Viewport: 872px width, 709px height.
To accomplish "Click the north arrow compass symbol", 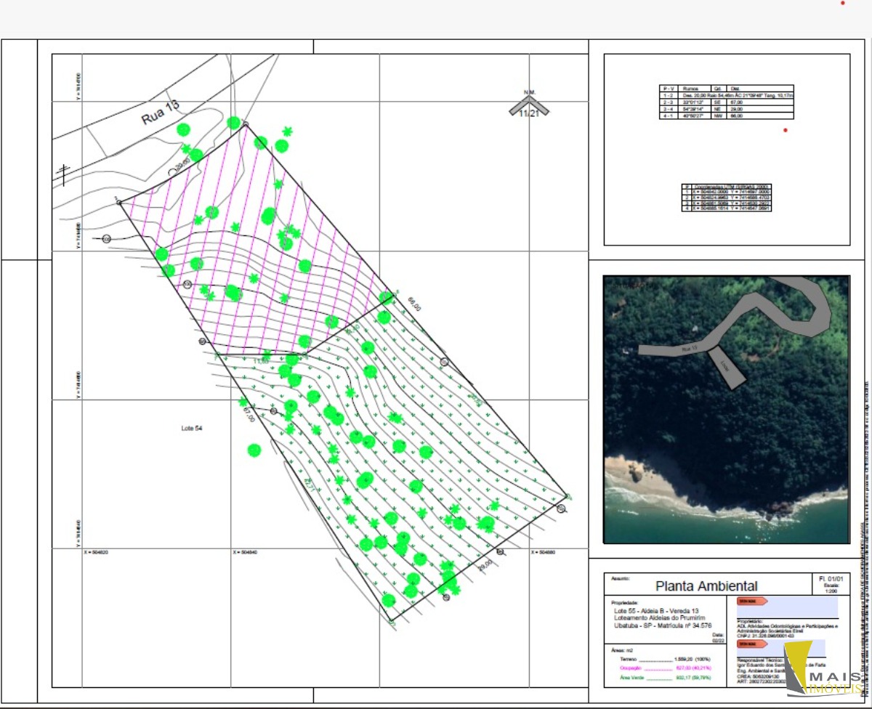I will [x=528, y=107].
